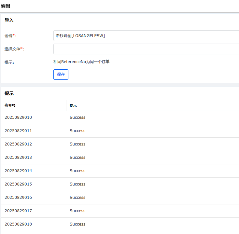The image size is (239, 234).
Task: Click Success status for order 20250829018
Action: tap(77, 224)
